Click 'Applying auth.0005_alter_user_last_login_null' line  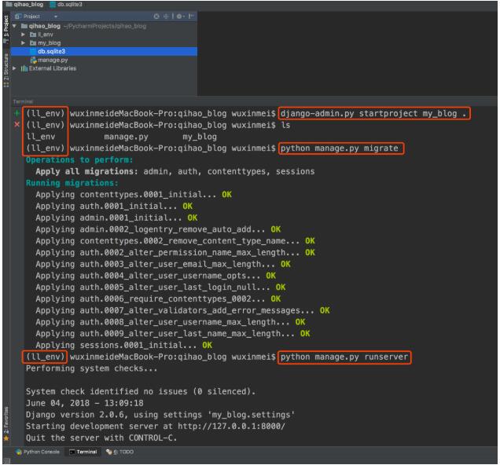pyautogui.click(x=160, y=287)
